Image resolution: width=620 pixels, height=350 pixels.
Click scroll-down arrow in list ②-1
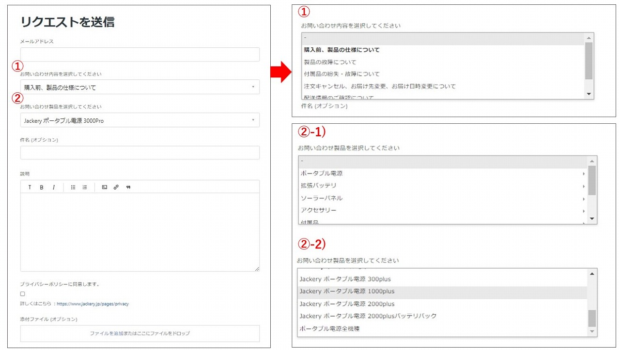point(592,219)
